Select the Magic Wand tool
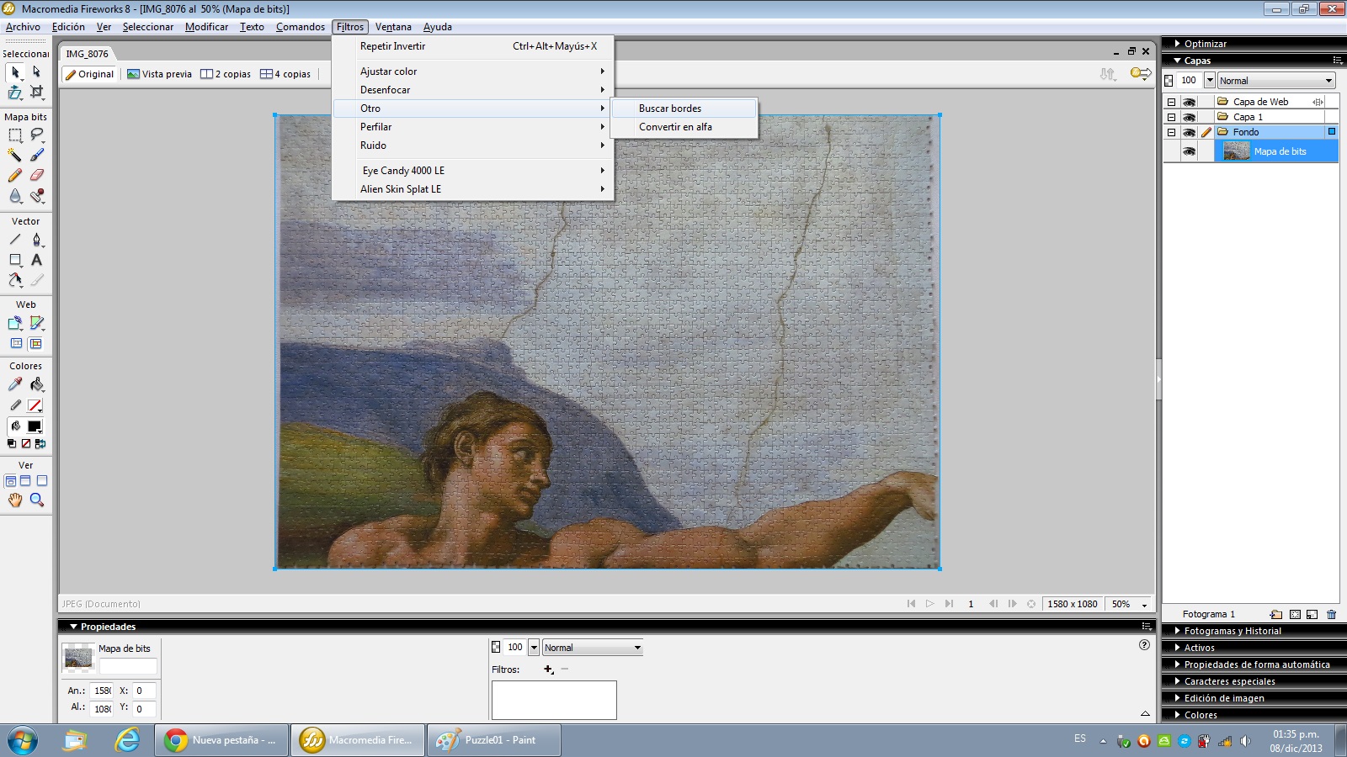This screenshot has height=757, width=1347. coord(15,155)
